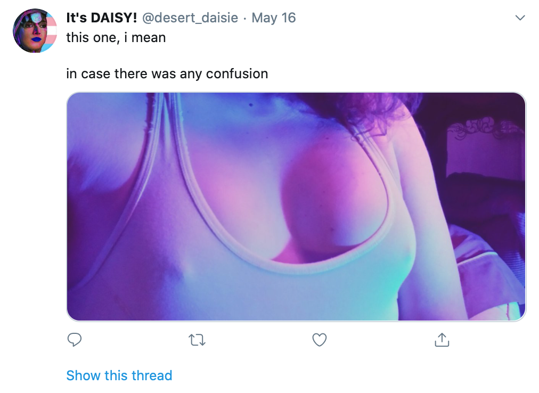Retweet this post using the retweet icon
This screenshot has width=539, height=393.
pos(197,340)
